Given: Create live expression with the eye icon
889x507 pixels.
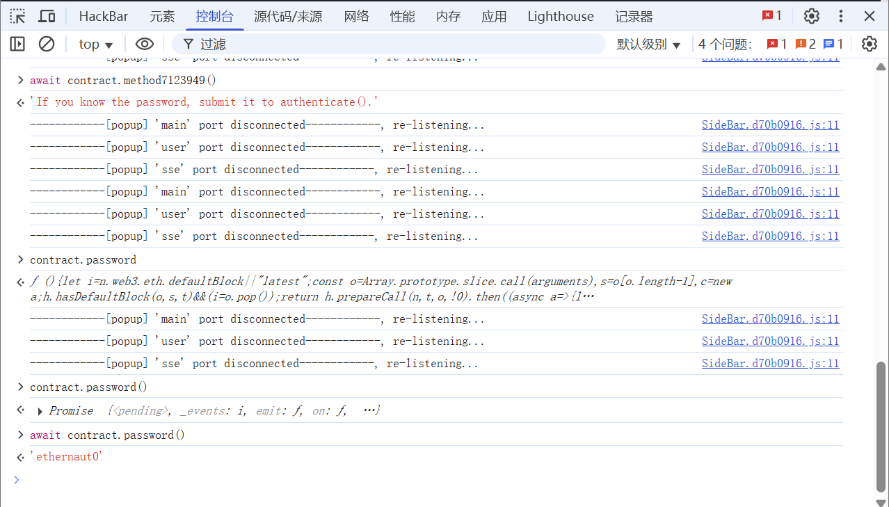Looking at the screenshot, I should 144,44.
